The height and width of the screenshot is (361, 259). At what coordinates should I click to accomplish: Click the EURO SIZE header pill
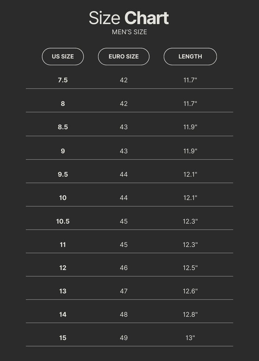(124, 56)
